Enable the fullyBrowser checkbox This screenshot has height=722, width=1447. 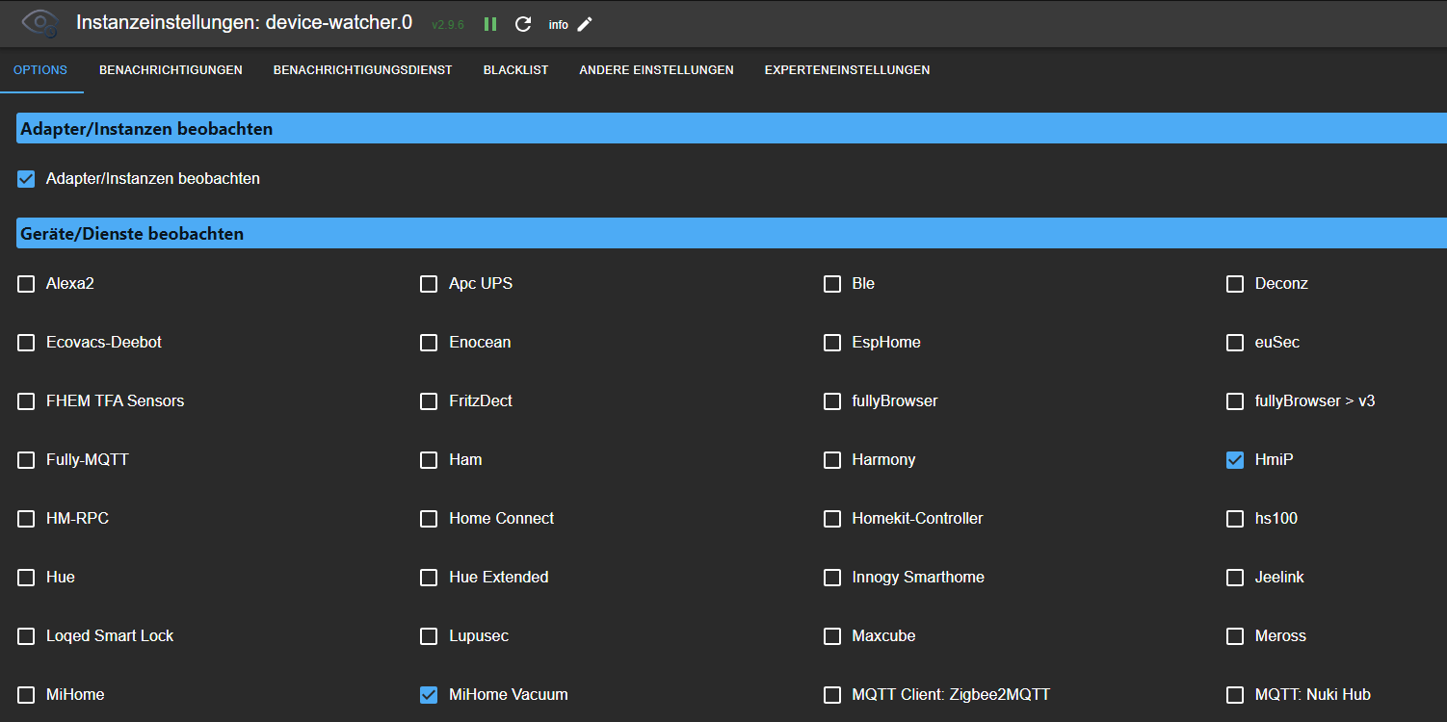tap(832, 401)
